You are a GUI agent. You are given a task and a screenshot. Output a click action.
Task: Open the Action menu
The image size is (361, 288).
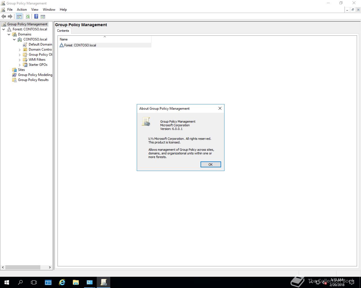(x=22, y=10)
